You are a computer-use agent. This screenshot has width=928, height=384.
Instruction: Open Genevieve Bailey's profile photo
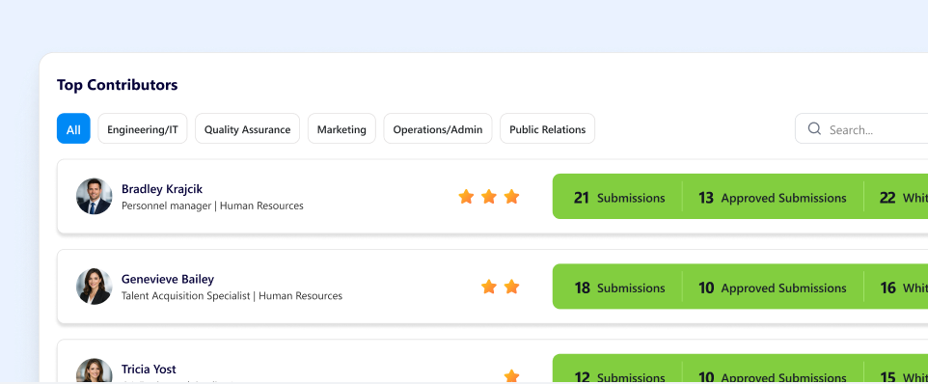coord(95,287)
